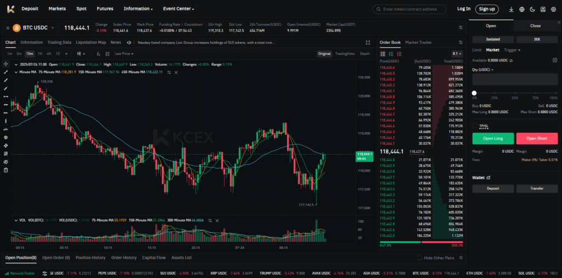Open the Last Price dropdown
The height and width of the screenshot is (278, 562).
[x=124, y=54]
